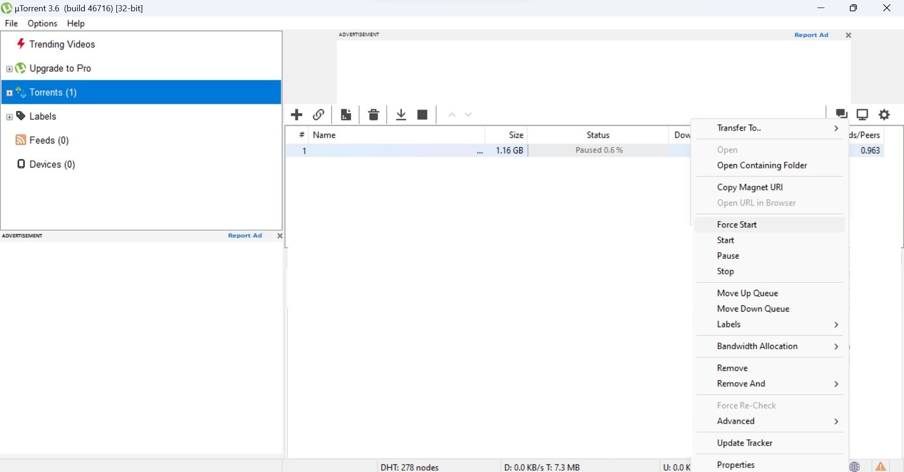
Task: Sort by the Status column header
Action: click(598, 135)
